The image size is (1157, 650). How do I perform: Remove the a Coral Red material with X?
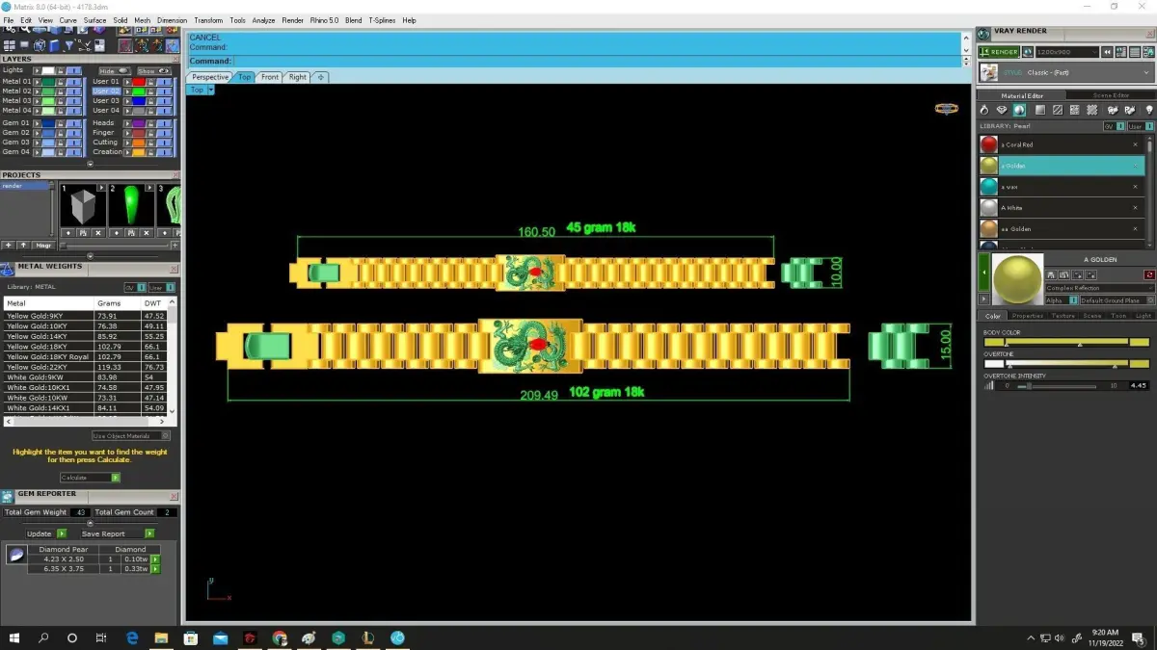(x=1135, y=144)
